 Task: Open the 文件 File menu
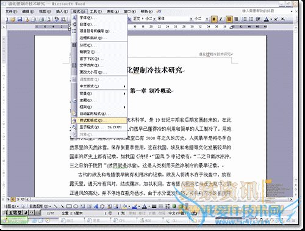tap(12, 12)
